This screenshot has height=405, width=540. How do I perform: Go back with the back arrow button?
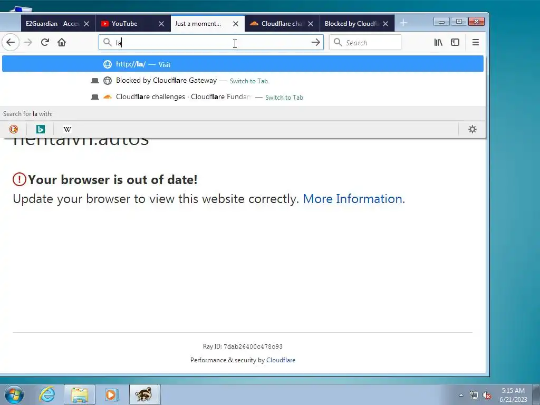pos(11,42)
